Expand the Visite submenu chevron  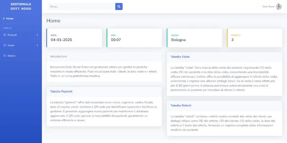[x=37, y=45]
